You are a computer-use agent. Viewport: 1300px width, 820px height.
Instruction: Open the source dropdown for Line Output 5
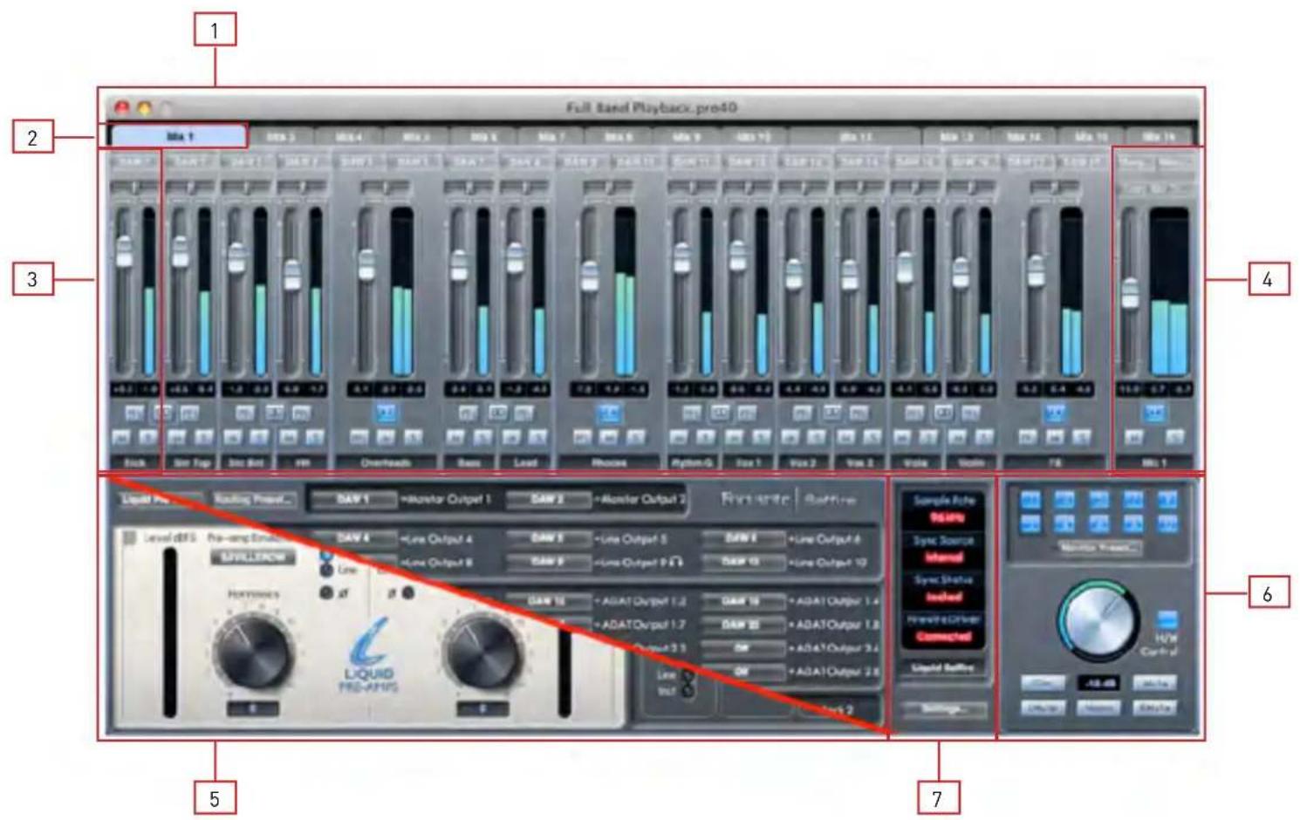coord(547,539)
